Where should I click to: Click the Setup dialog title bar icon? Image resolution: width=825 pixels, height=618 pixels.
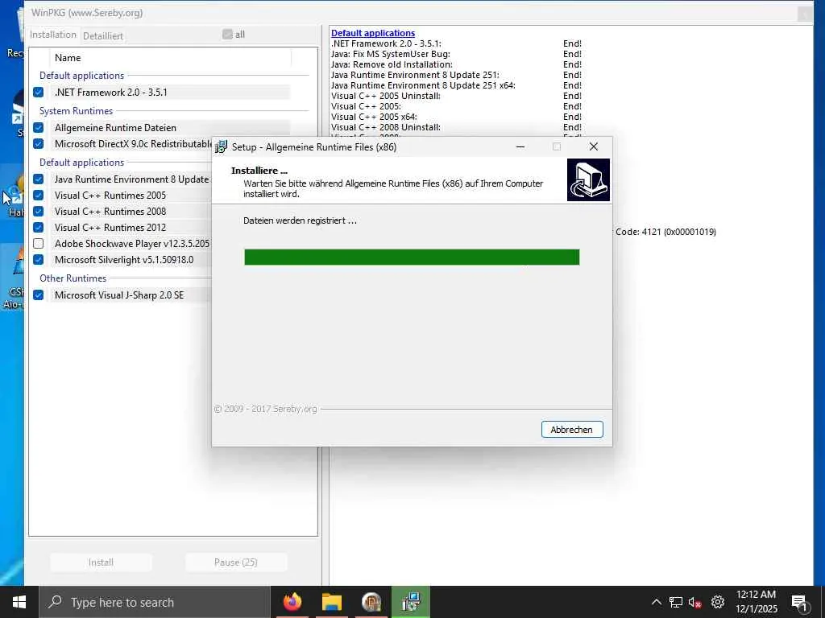(222, 146)
